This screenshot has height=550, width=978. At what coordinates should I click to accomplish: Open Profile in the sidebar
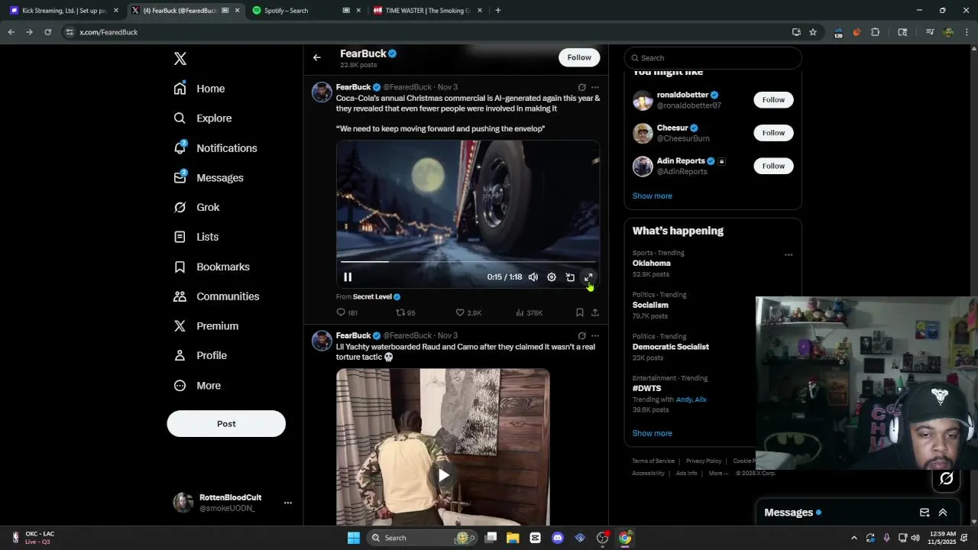[200, 356]
